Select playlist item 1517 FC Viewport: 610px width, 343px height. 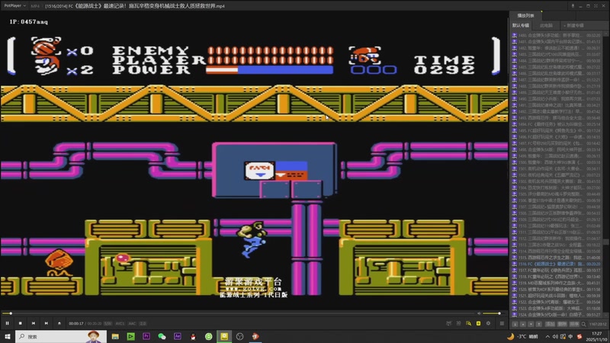point(557,270)
